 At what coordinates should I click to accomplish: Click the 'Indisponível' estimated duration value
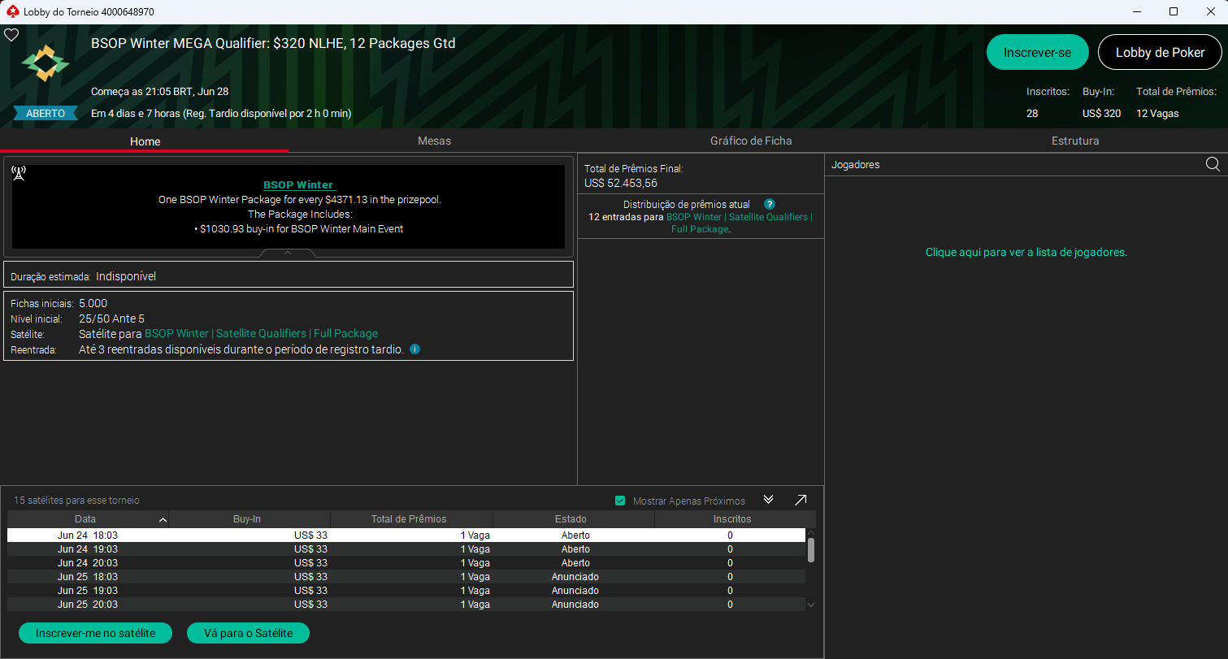click(x=126, y=276)
